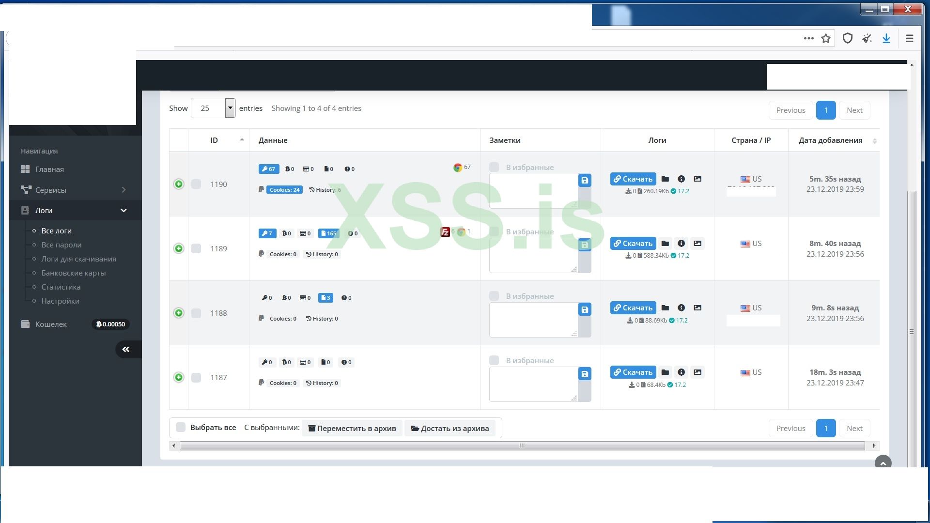This screenshot has height=523, width=930.
Task: Tick the 'В избранные' checkbox for row 1190
Action: point(494,167)
